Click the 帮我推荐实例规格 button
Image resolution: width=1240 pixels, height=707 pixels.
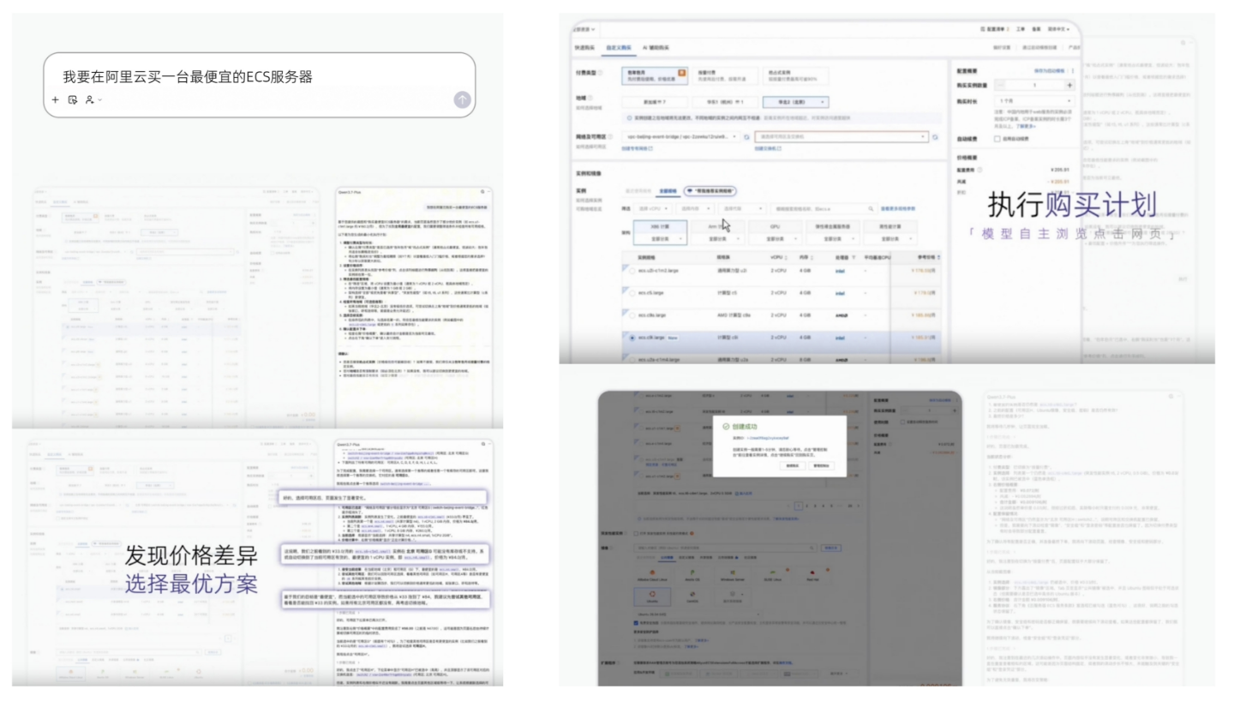pyautogui.click(x=710, y=190)
